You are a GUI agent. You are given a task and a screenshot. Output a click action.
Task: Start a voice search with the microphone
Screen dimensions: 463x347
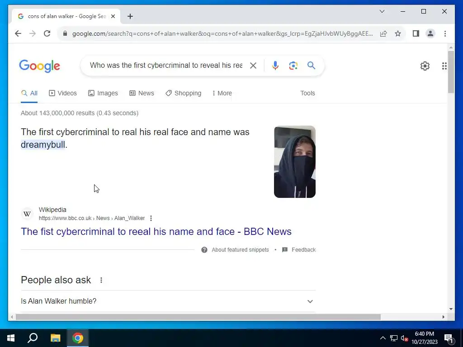coord(275,66)
